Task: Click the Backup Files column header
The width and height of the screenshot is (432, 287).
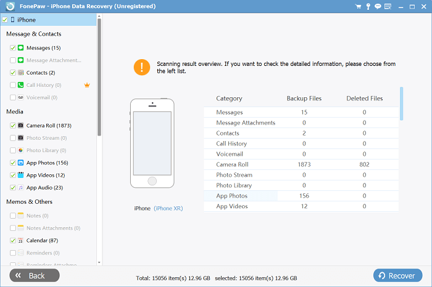Action: click(x=304, y=99)
